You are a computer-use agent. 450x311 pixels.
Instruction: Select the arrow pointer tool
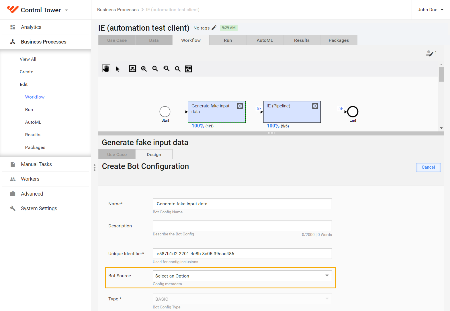tap(118, 69)
